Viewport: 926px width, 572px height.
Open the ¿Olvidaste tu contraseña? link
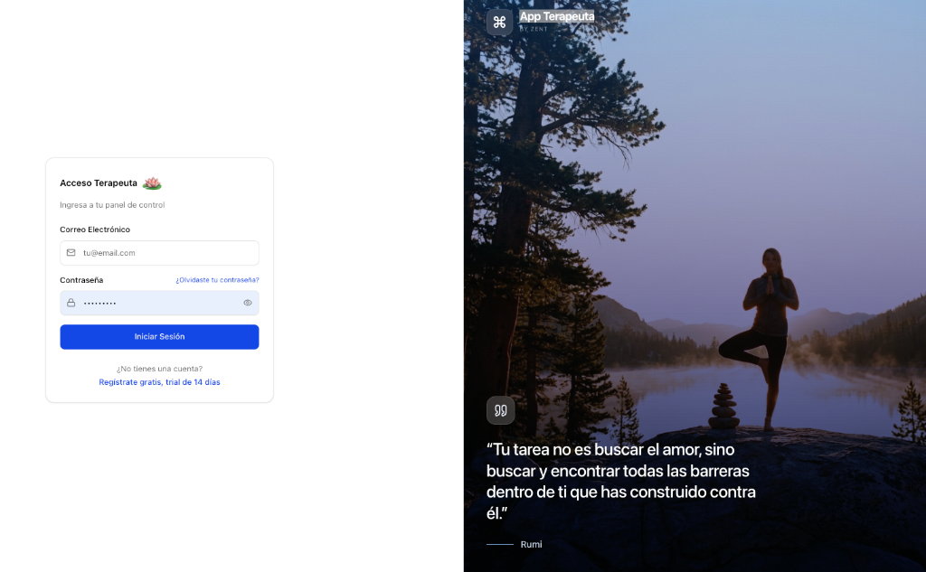tap(217, 280)
